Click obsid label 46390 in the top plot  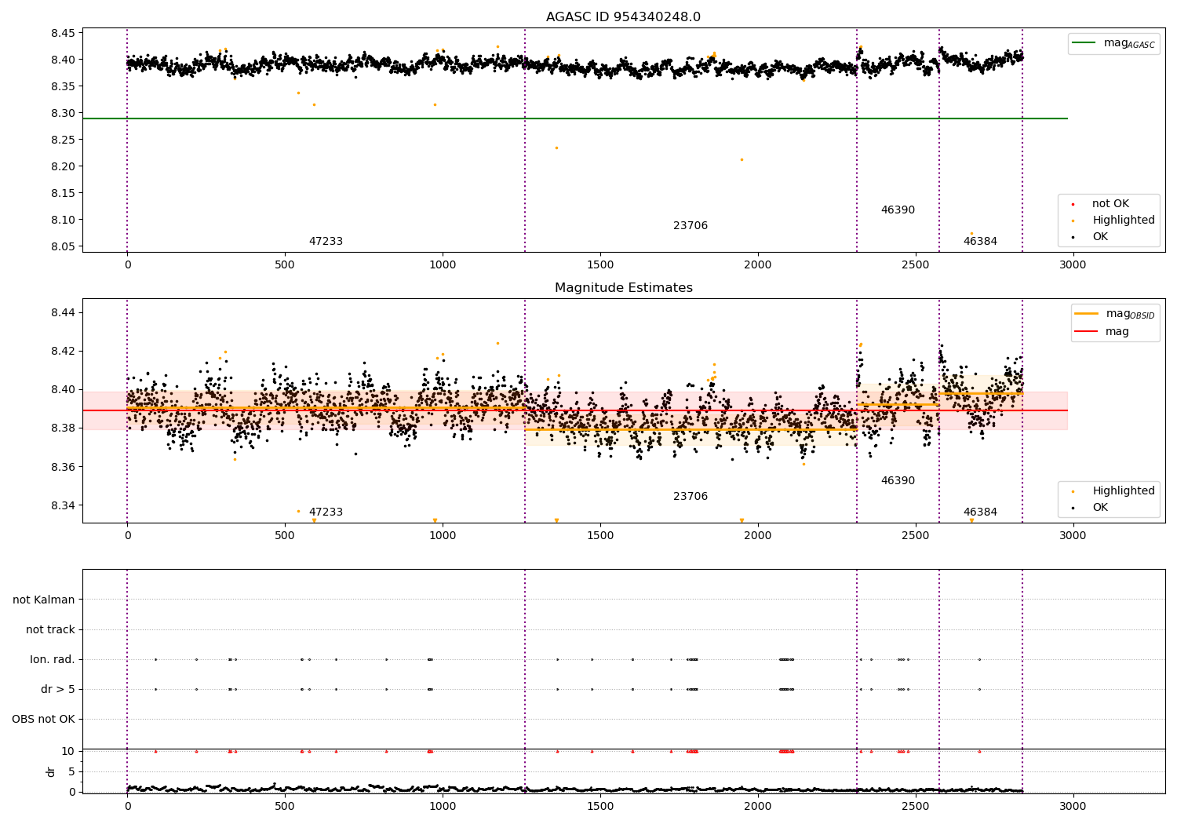pyautogui.click(x=898, y=210)
